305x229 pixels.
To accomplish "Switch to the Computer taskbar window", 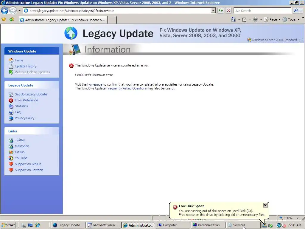I will [173, 225].
